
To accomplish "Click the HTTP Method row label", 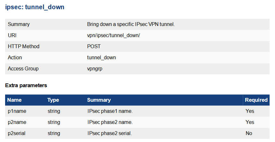I will click(x=24, y=46).
